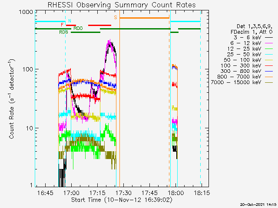The image size is (278, 208).
Task: Select the '6 - 12 keV' legend label
Action: [x=246, y=43]
